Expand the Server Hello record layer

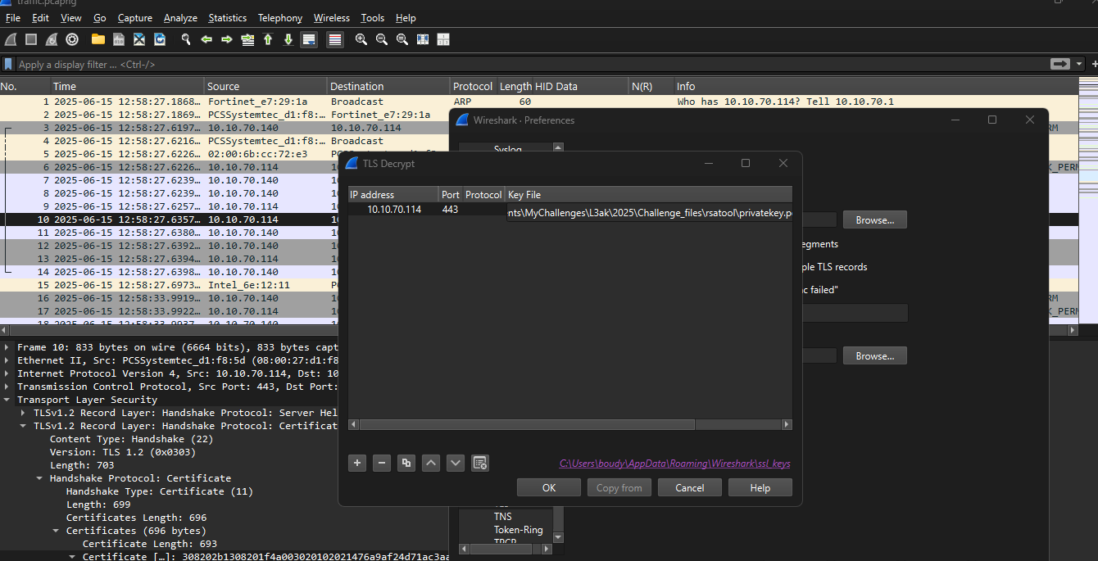(24, 413)
